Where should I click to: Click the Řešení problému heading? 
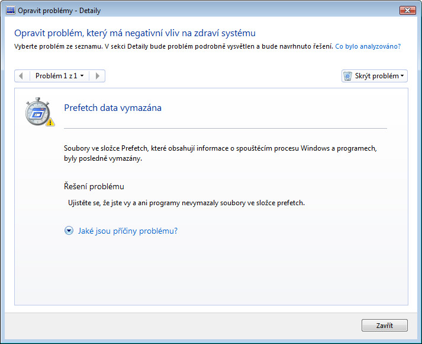(94, 187)
